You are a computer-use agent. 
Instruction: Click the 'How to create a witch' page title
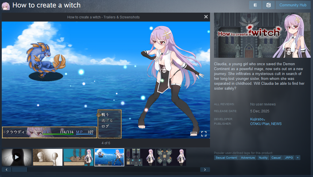pyautogui.click(x=47, y=5)
